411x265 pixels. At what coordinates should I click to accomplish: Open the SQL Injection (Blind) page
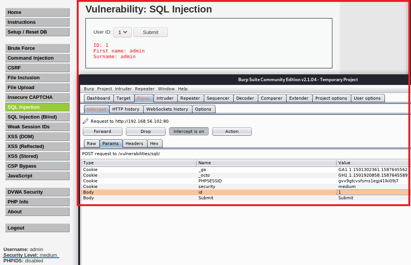tap(37, 117)
